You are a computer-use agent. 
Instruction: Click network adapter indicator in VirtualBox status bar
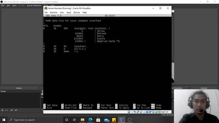[x=138, y=112]
